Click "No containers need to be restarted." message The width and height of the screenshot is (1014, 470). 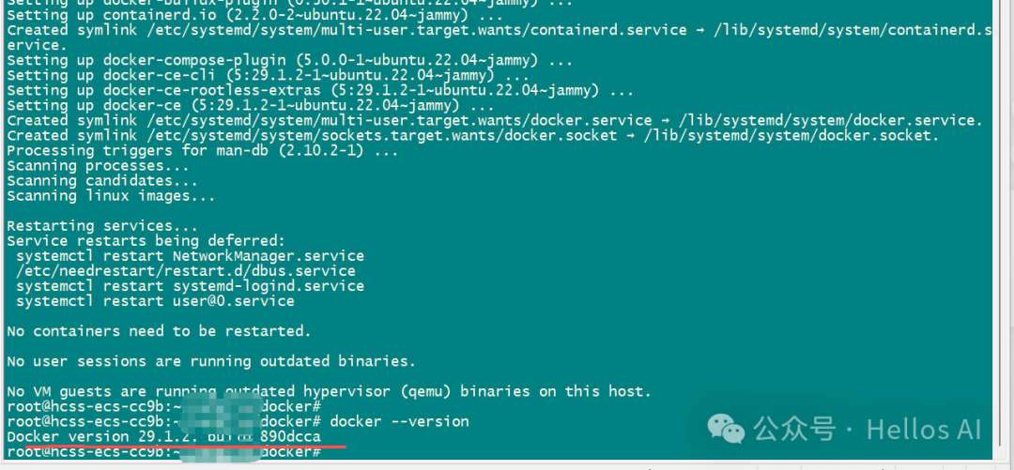pyautogui.click(x=159, y=331)
